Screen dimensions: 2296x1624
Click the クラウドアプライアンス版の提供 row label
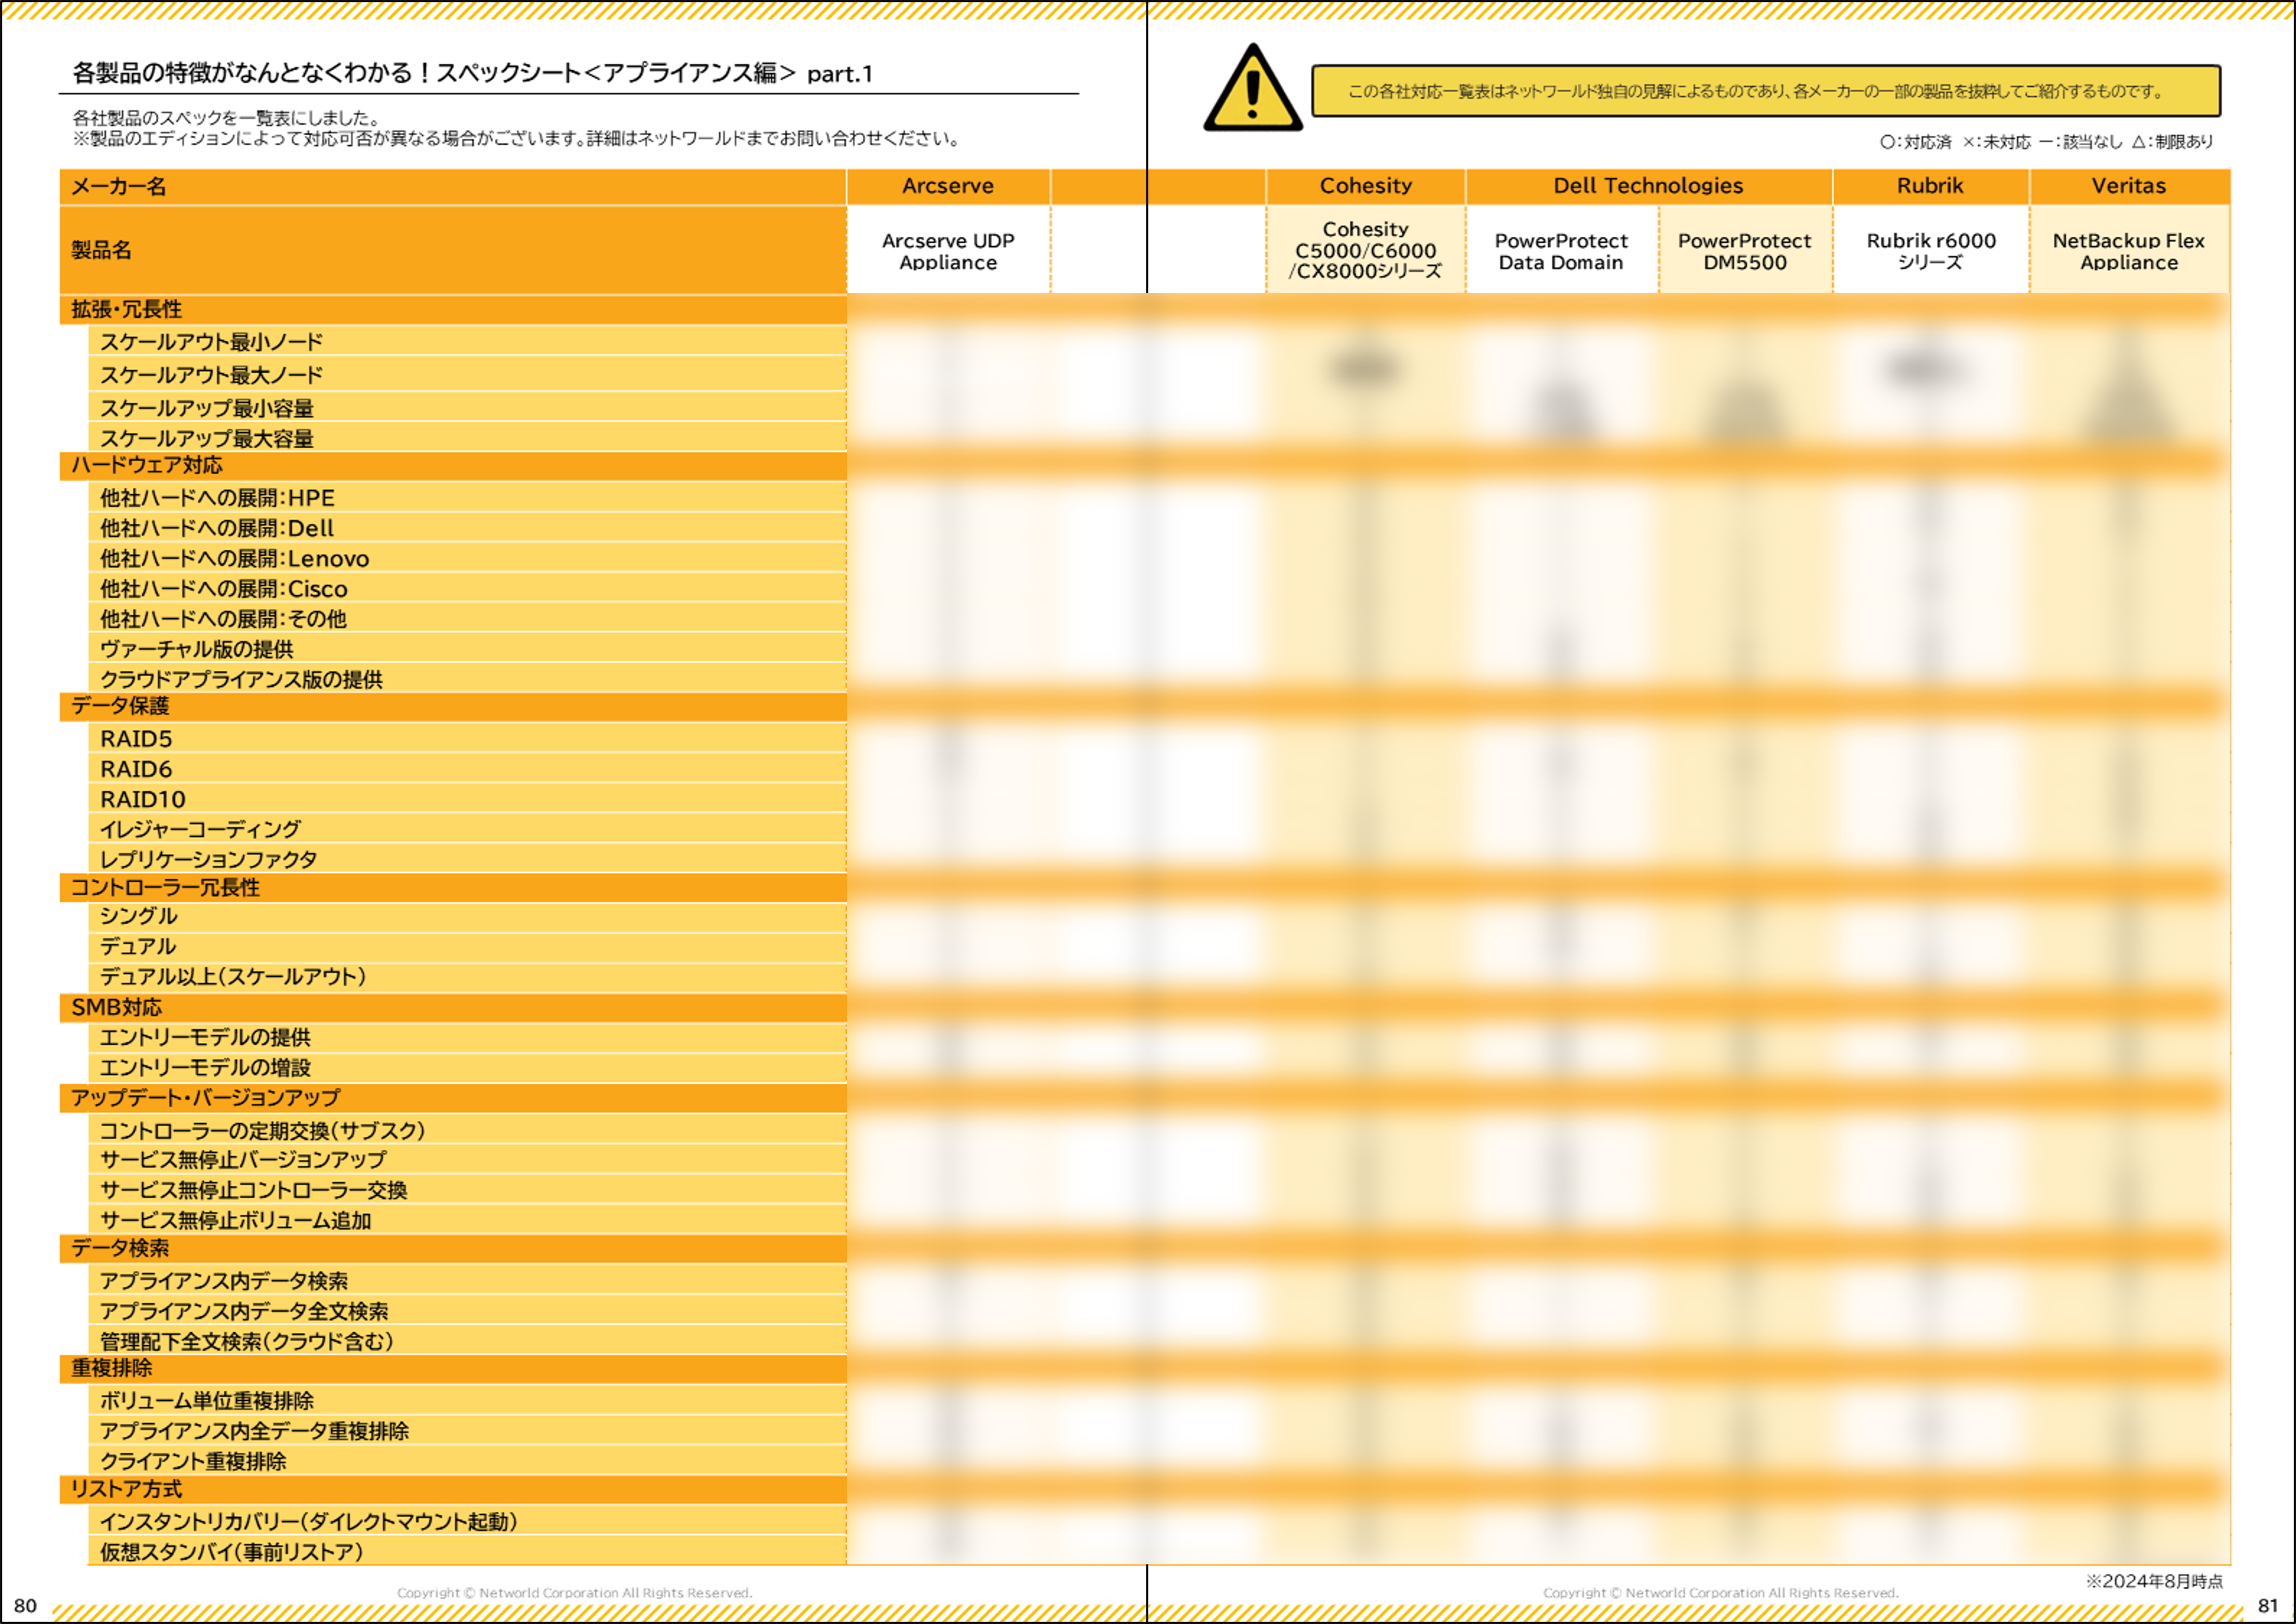pos(467,678)
